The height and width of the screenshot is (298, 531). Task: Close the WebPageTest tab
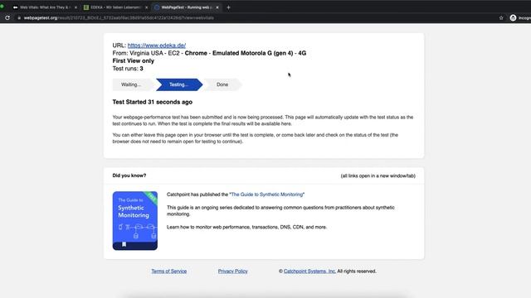(x=217, y=7)
